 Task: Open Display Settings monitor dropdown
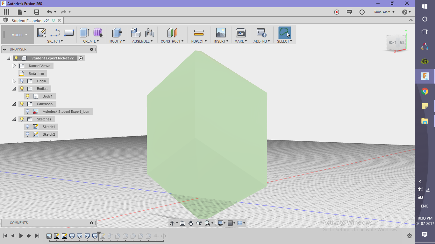221,223
